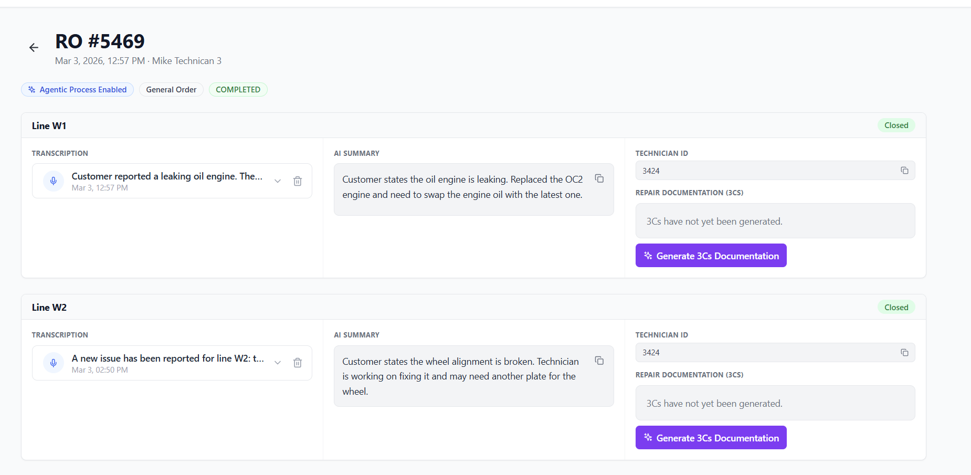Click the Agentic Process Enabled badge

pos(78,90)
